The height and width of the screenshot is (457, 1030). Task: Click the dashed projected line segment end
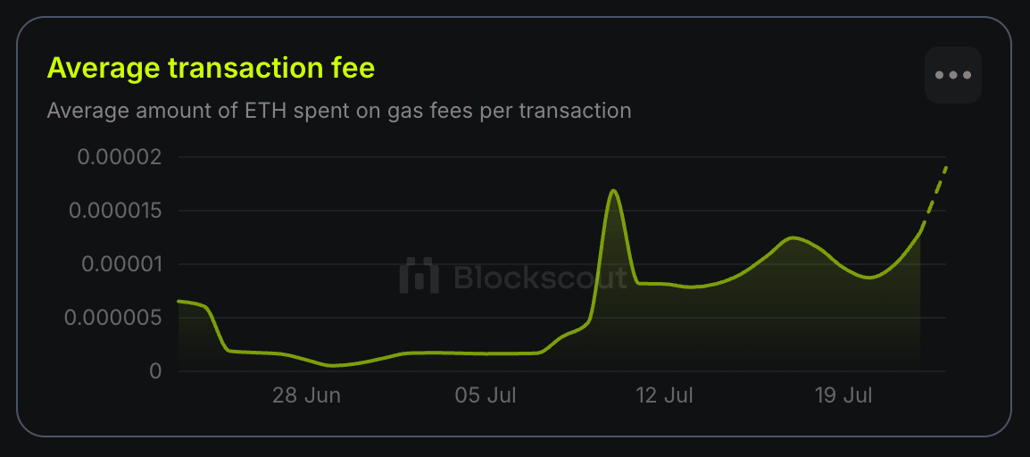point(946,168)
